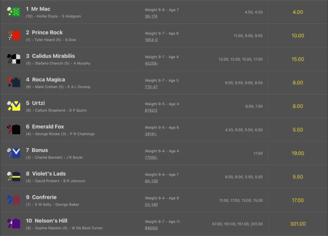Viewport: 328px width, 236px height.
Task: Select Calidus Mirabilis odds 15.00
Action: click(x=298, y=59)
